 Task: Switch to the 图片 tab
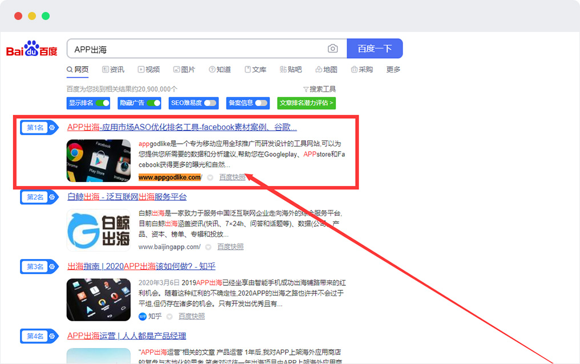click(184, 70)
